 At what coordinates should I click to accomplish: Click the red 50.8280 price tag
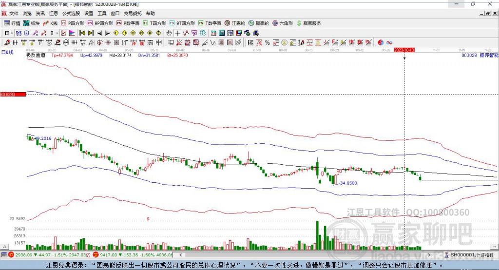(13, 94)
